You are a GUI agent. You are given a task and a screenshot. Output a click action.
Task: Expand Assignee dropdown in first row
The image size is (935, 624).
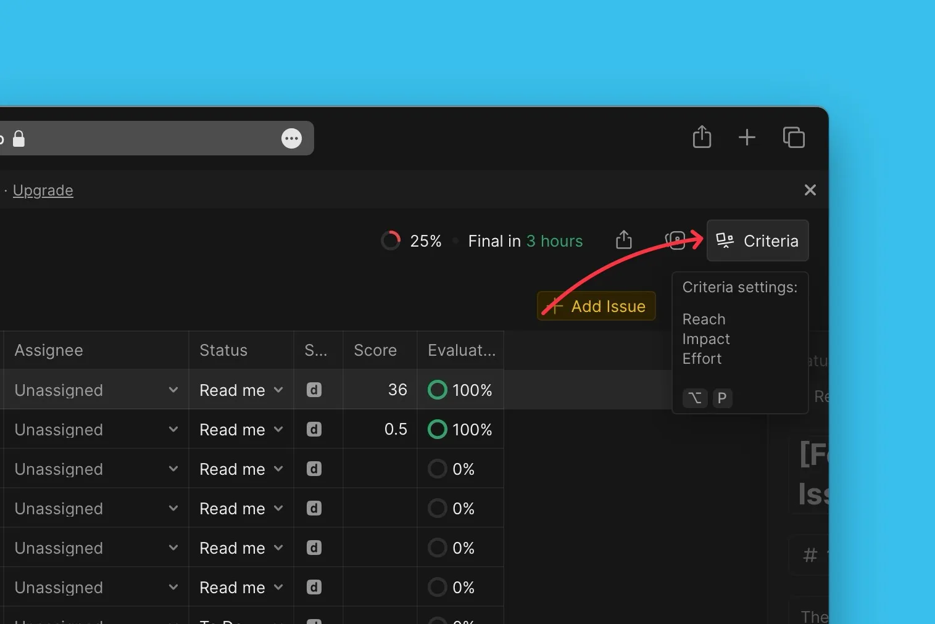point(173,390)
